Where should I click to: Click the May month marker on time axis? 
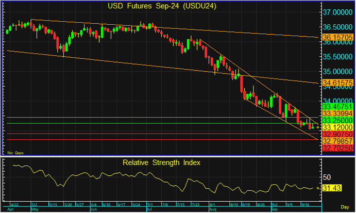pyautogui.click(x=36, y=210)
